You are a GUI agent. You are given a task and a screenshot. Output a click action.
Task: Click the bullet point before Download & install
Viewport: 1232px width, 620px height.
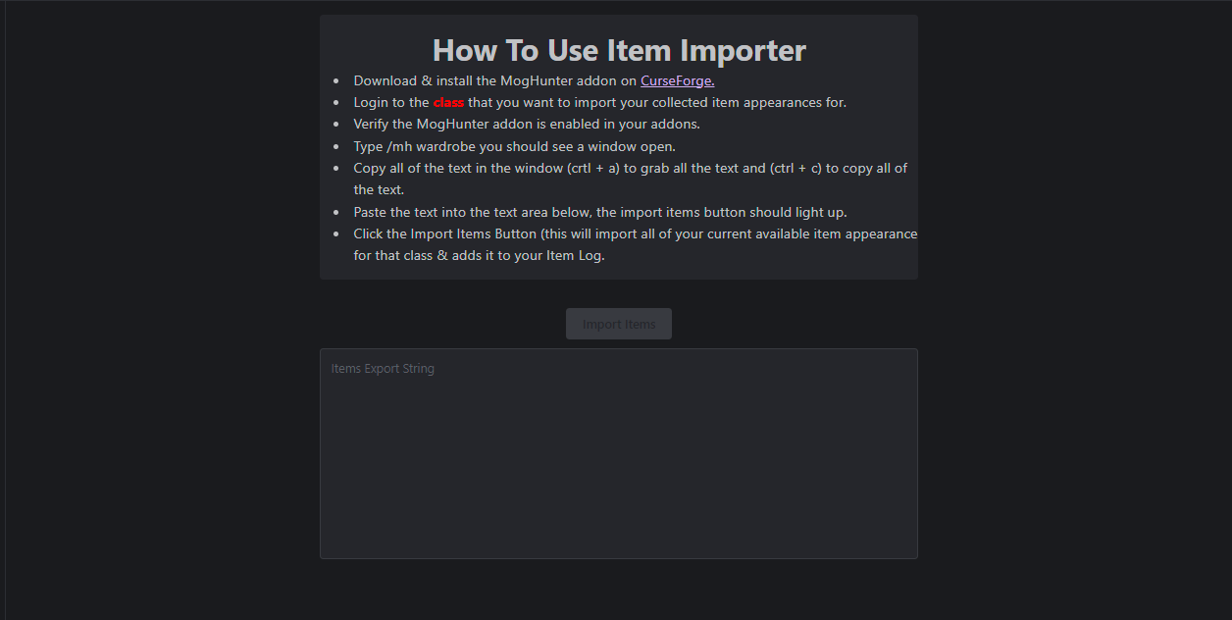point(336,81)
